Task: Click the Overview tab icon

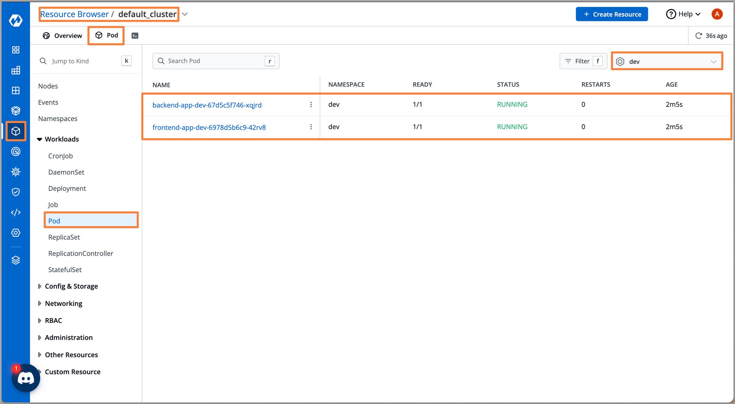Action: click(x=47, y=35)
